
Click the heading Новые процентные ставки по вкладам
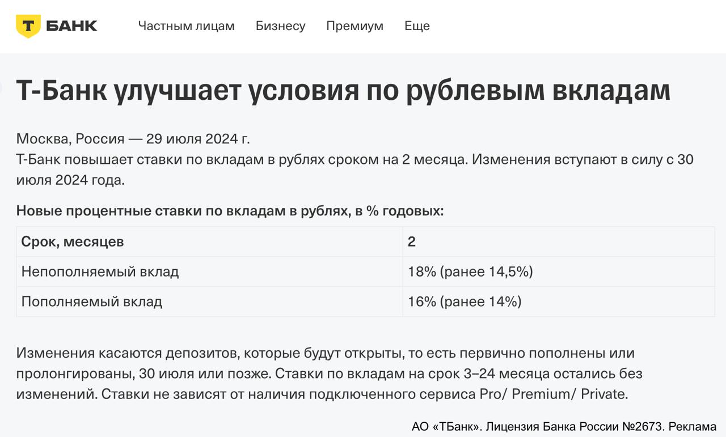230,211
